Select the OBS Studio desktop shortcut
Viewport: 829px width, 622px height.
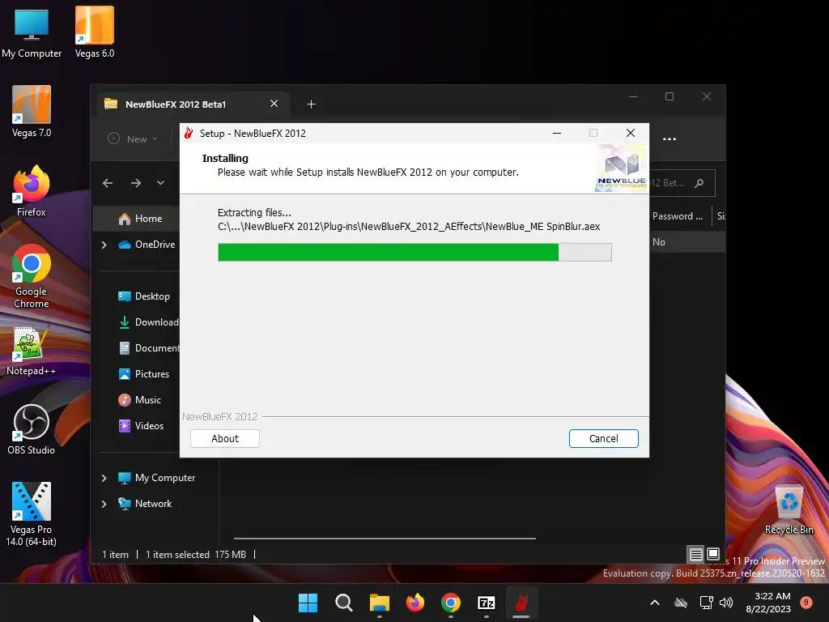coord(32,429)
